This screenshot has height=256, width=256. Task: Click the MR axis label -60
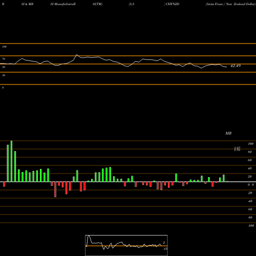point(250,209)
